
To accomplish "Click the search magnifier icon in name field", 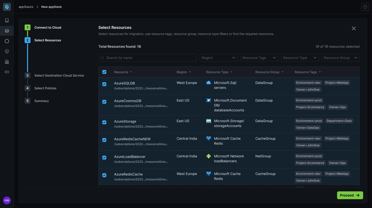I will point(103,58).
